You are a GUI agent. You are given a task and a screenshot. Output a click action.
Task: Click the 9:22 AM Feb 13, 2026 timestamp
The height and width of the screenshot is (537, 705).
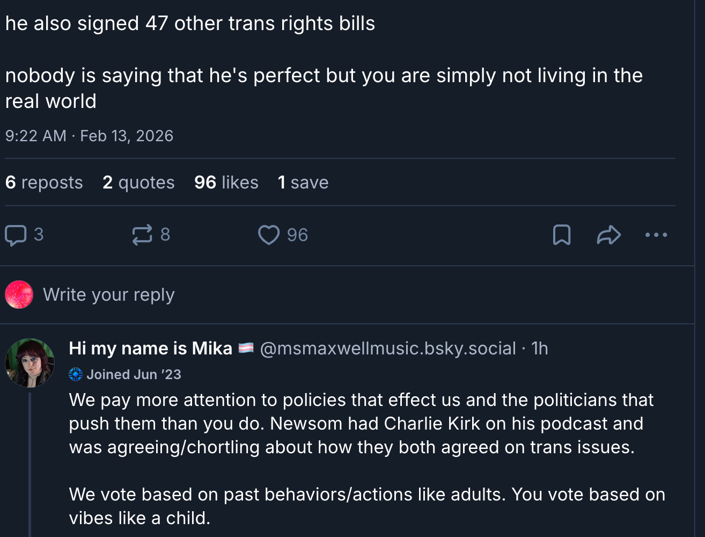89,136
